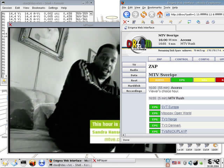
Task: Open Konsole Bookmarks menu
Action: [x=38, y=8]
